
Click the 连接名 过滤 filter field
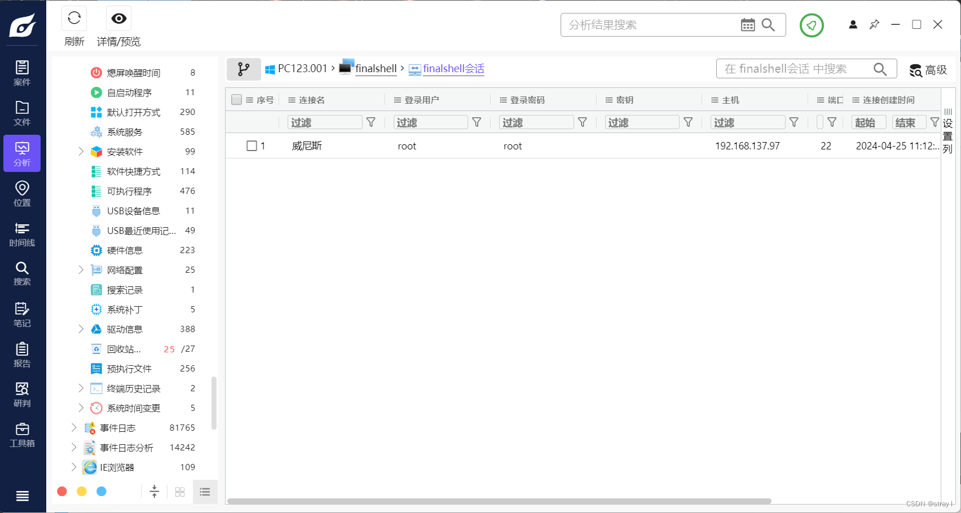click(325, 122)
